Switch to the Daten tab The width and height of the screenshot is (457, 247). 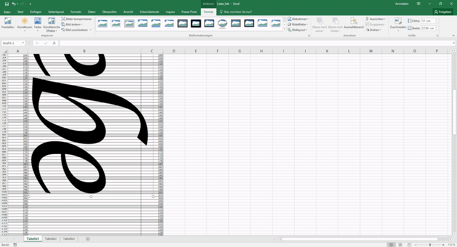(92, 12)
